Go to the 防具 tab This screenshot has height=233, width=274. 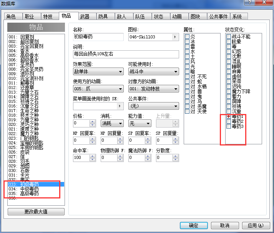pos(105,17)
